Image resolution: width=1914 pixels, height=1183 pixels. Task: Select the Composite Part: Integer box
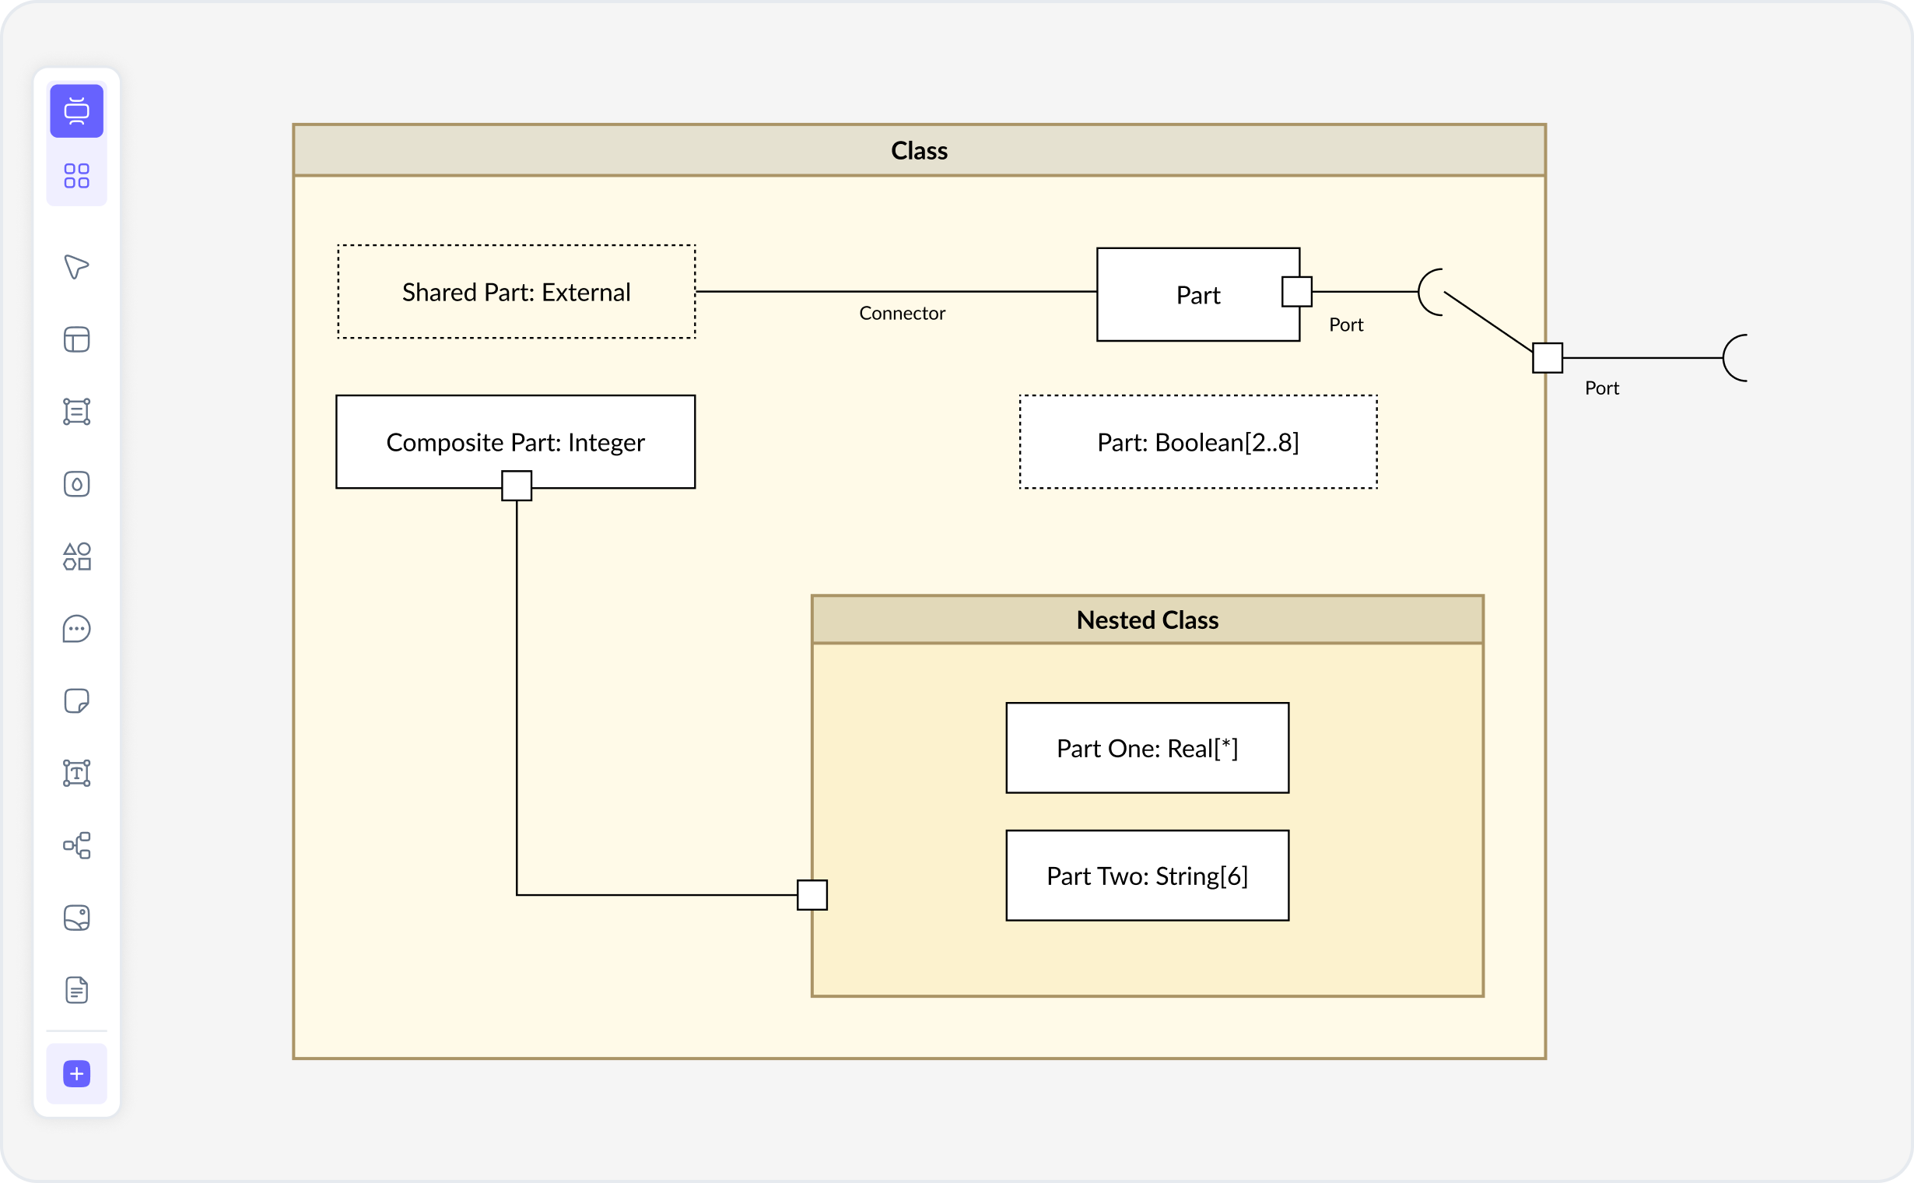(516, 442)
